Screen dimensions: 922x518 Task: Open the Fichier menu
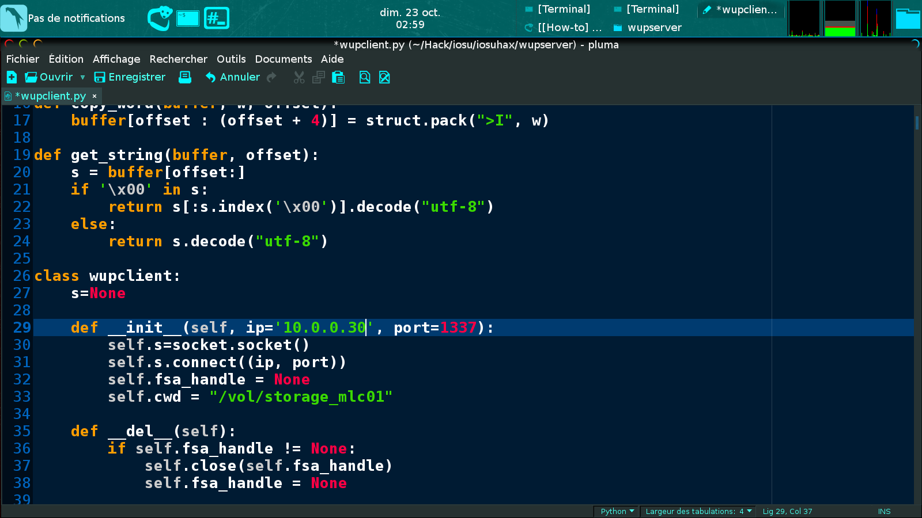pyautogui.click(x=22, y=59)
